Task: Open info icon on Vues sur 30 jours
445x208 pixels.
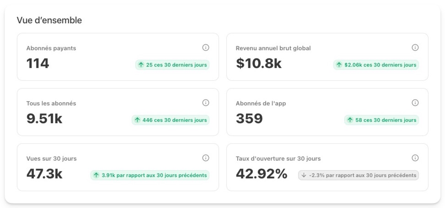Action: 205,158
